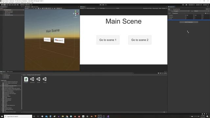This screenshot has width=210, height=118.
Task: Select the Scene2 scene asset
Action: (x=45, y=80)
